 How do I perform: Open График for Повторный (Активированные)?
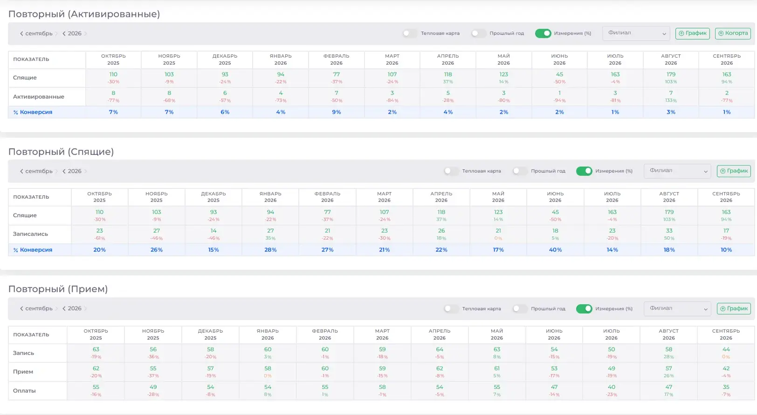click(693, 33)
